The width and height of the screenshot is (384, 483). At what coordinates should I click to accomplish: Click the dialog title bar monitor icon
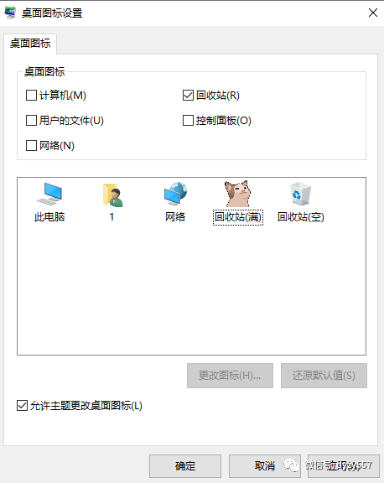pos(10,13)
